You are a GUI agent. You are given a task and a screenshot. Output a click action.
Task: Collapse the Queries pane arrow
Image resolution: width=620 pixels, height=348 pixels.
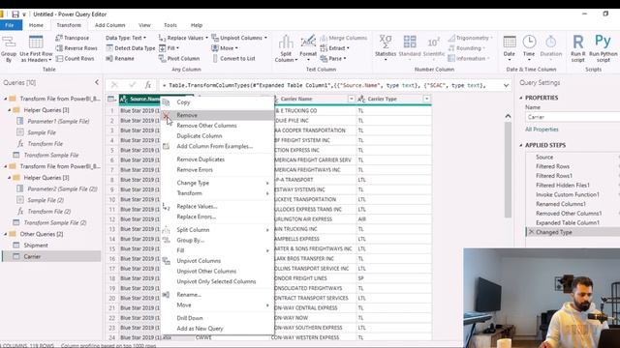[97, 82]
